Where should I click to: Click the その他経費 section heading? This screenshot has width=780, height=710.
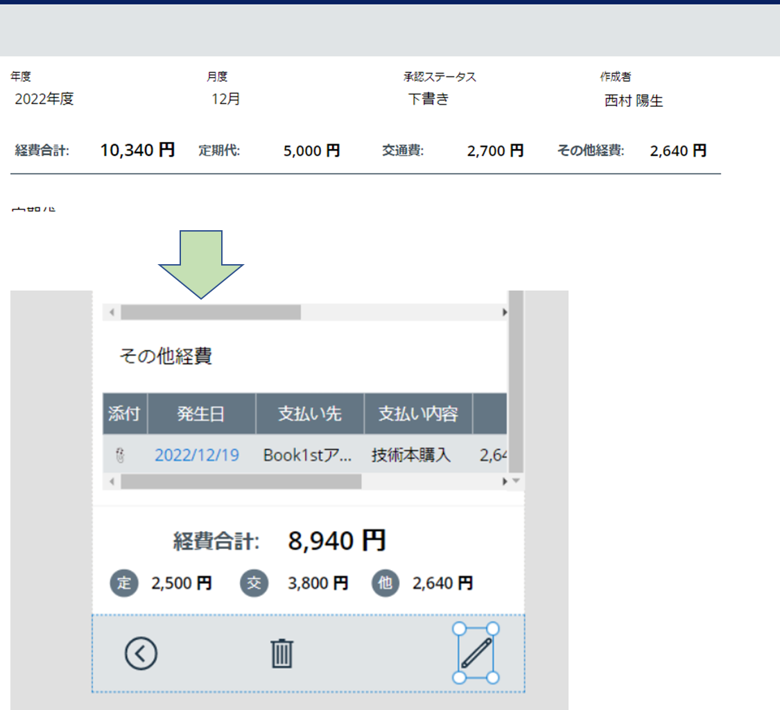pos(166,356)
